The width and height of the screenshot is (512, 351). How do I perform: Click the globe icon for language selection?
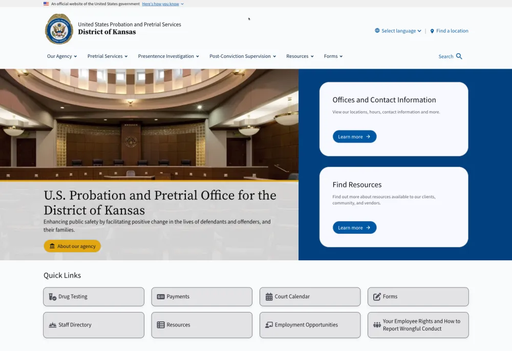click(377, 31)
